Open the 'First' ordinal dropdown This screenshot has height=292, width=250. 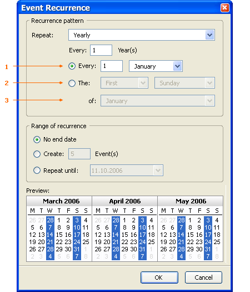point(143,83)
